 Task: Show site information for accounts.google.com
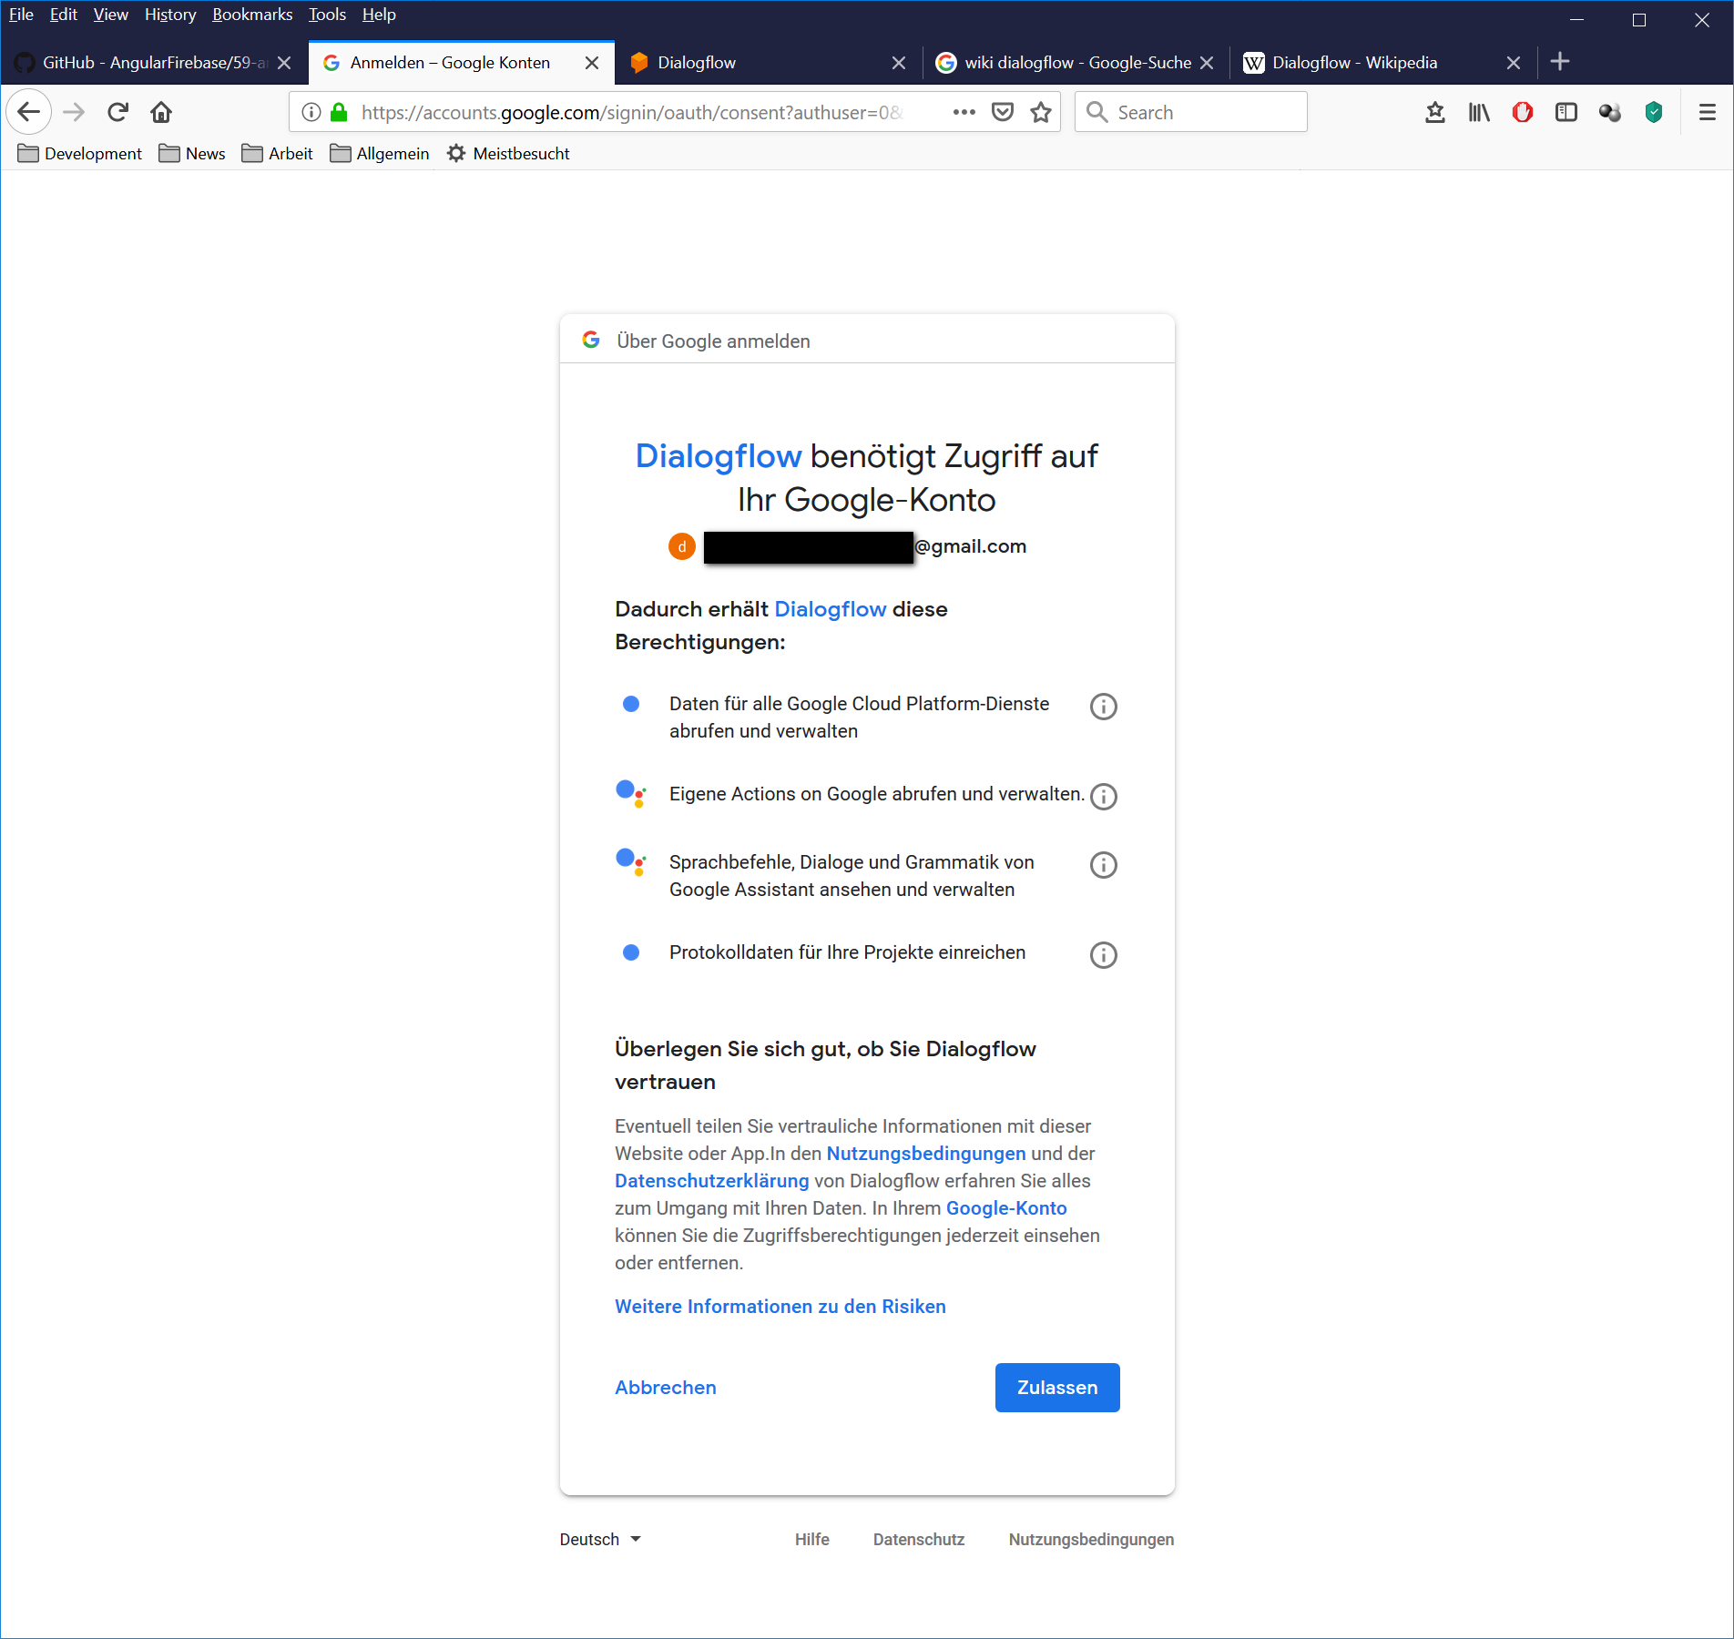pyautogui.click(x=311, y=112)
